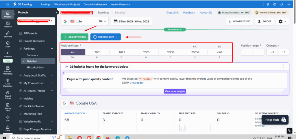Open the apps grid icon
296x139 pixels.
click(8, 4)
